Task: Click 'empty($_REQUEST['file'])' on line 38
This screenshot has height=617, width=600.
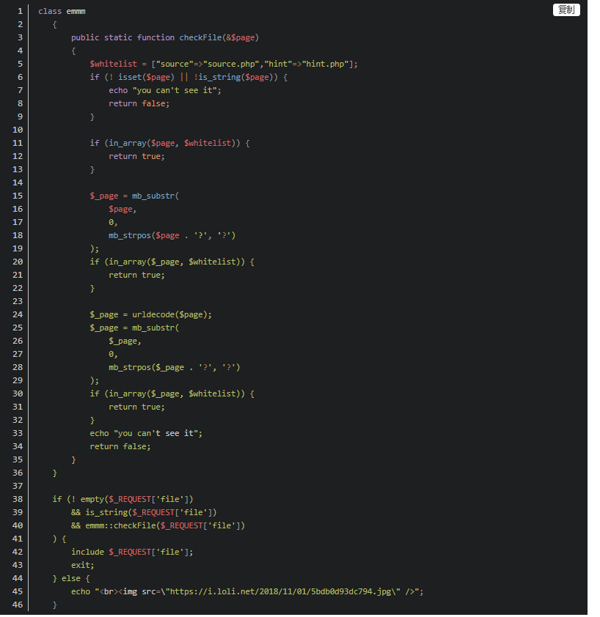Action: [136, 499]
